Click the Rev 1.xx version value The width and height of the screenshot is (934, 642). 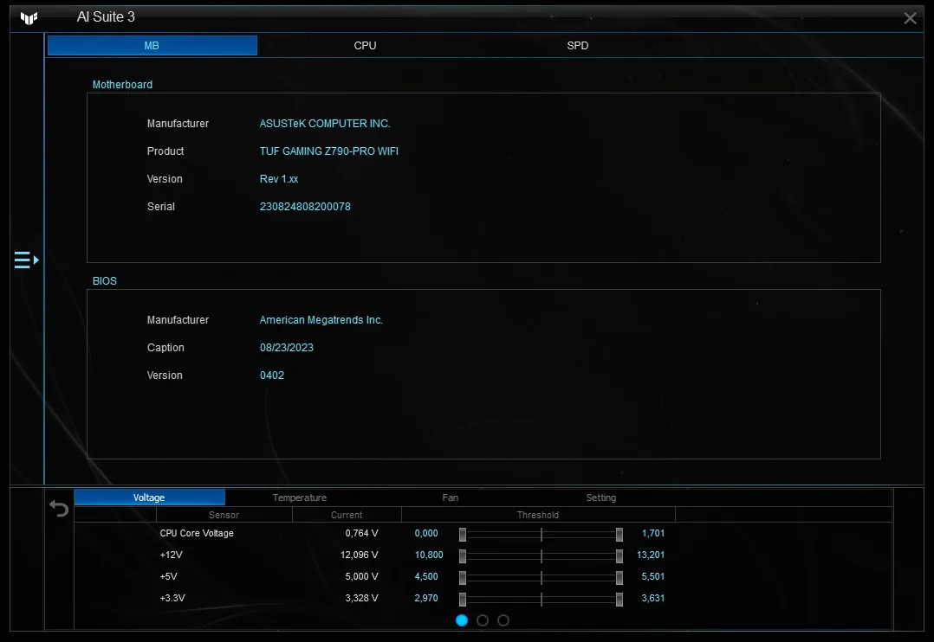pos(279,179)
